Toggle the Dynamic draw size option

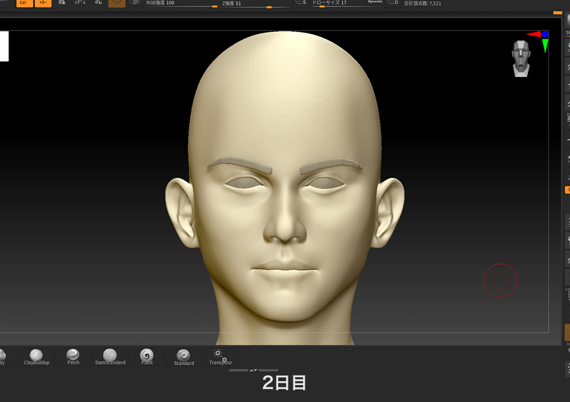click(x=375, y=2)
